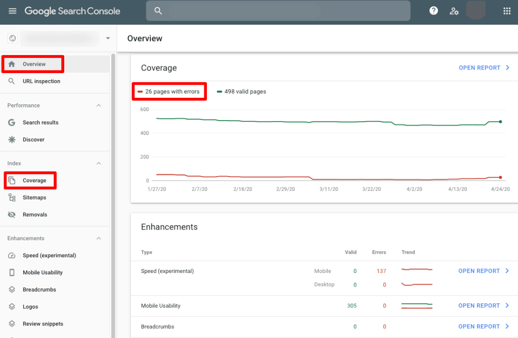Click the Coverage report chevron arrow
Screen dimensions: 518x338
tap(507, 68)
